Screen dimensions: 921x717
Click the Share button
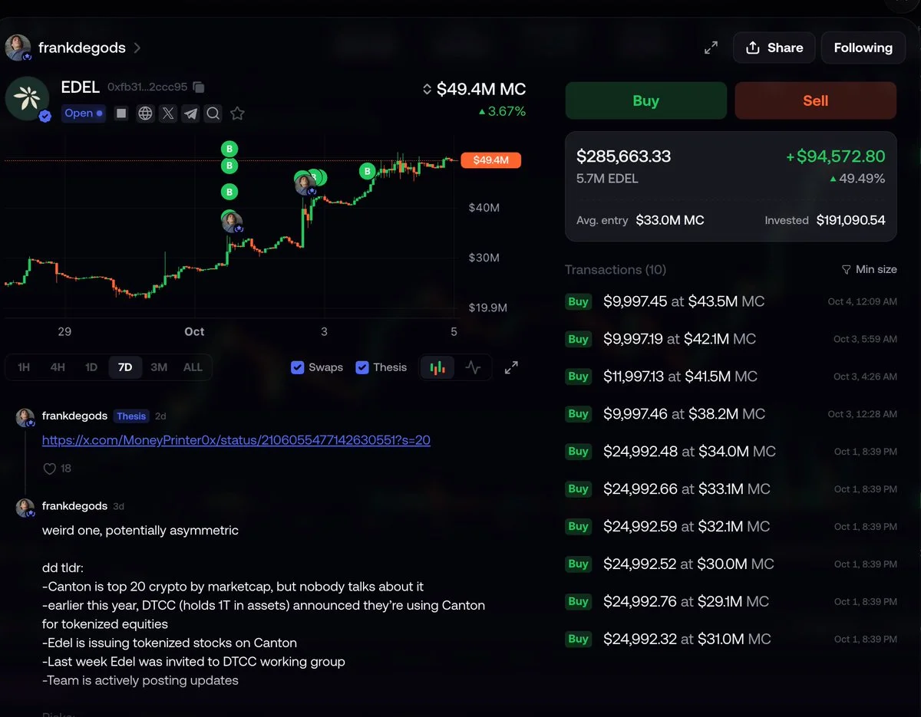pos(774,48)
